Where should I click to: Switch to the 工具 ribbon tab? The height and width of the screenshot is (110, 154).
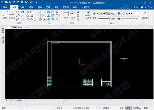(48, 7)
